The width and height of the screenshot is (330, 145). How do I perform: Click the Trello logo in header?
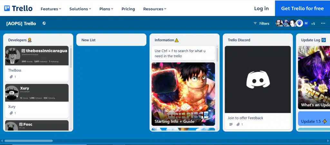[18, 8]
